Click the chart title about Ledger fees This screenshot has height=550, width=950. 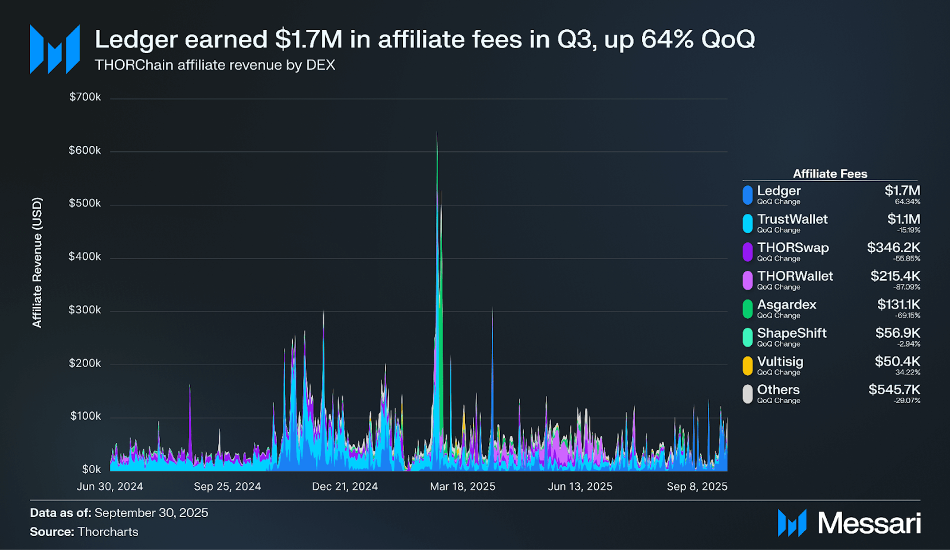pos(424,39)
